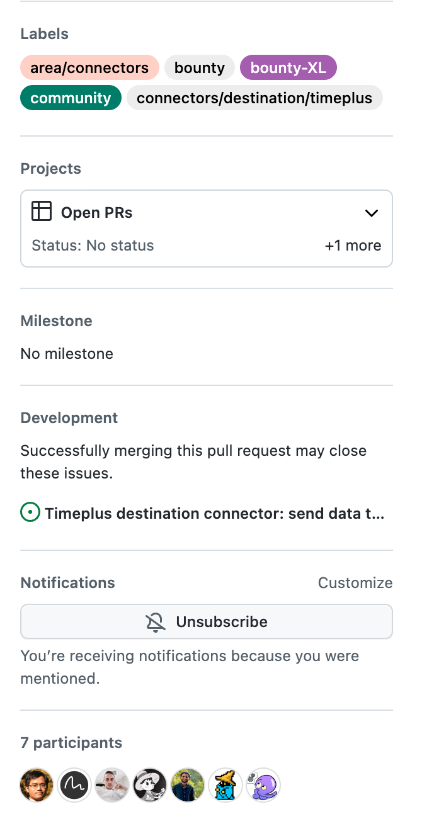Click the crossed-out bell icon
The width and height of the screenshot is (422, 826).
pos(156,622)
